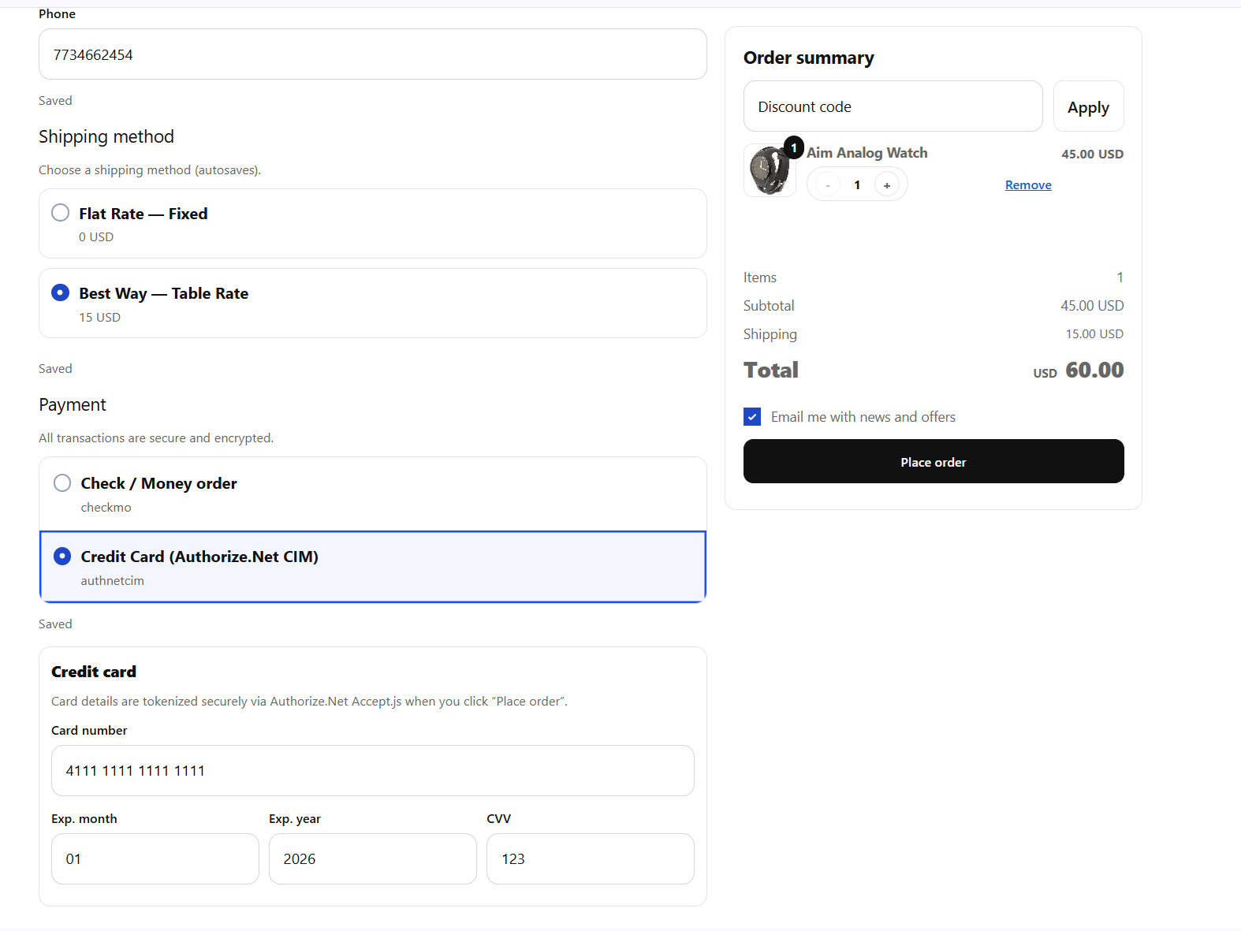Focus the Discount code field

click(x=893, y=106)
